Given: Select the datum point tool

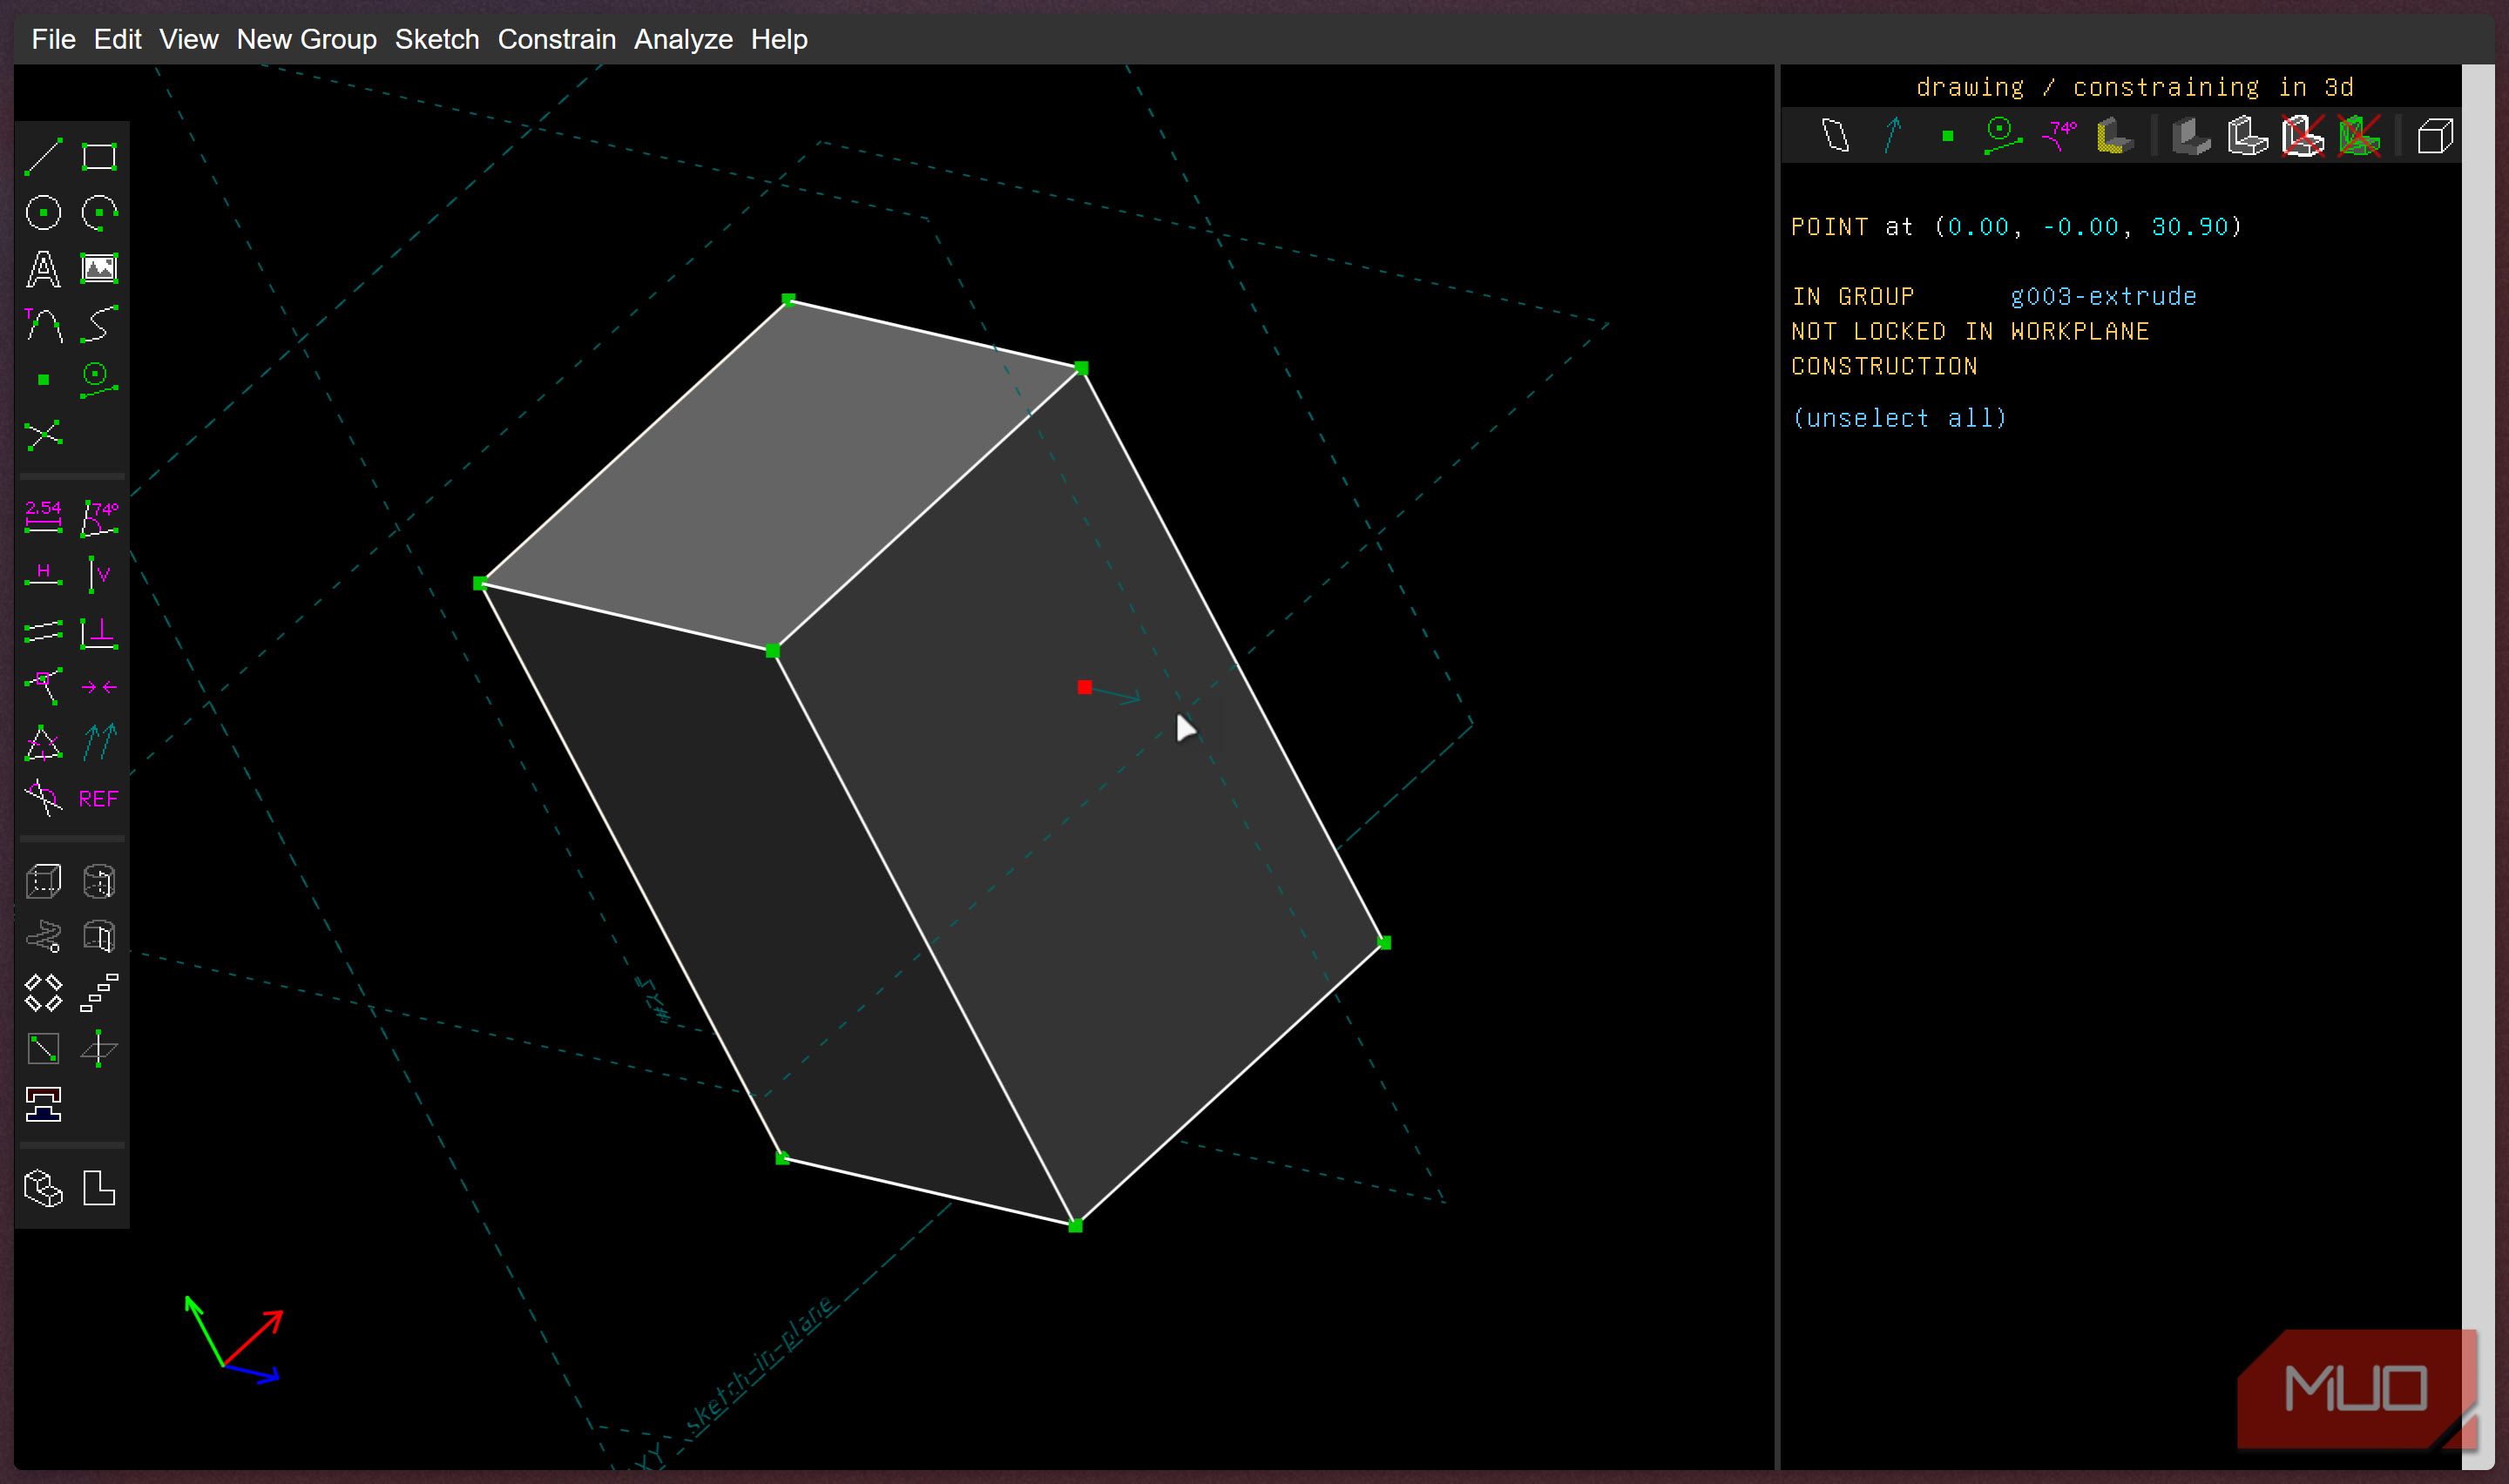Looking at the screenshot, I should coord(43,380).
